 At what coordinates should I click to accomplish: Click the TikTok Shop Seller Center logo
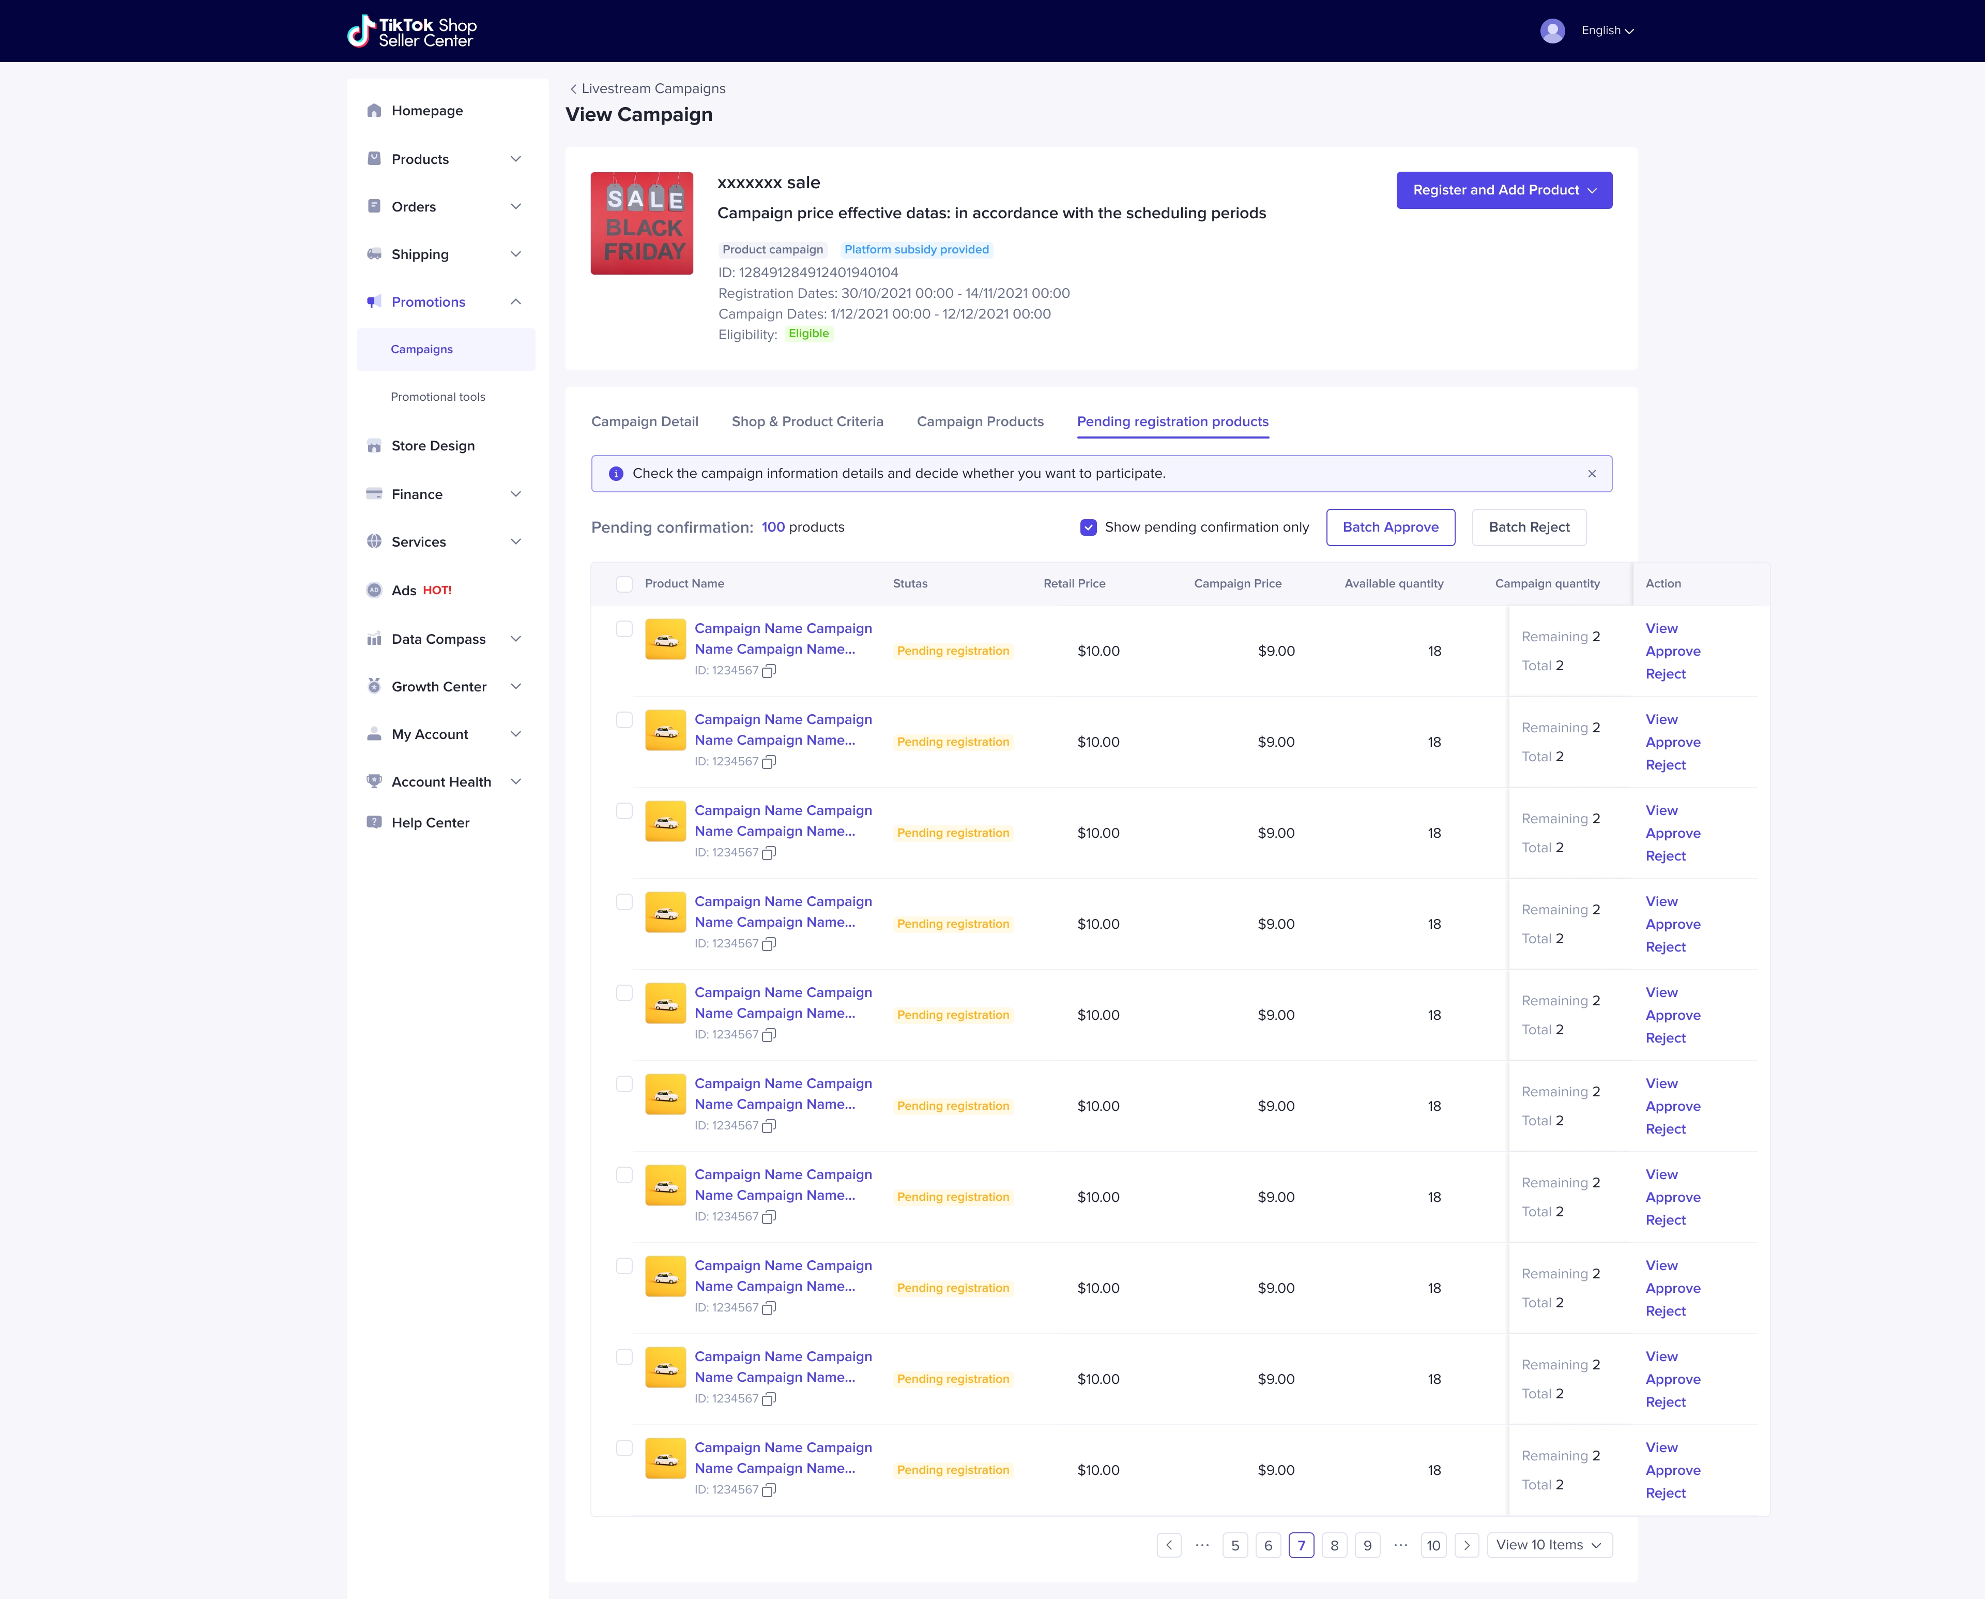click(x=413, y=32)
